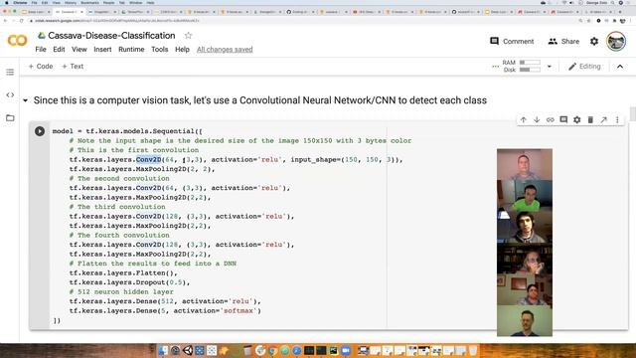Viewport: 636px width, 358px height.
Task: Move the selected cell up
Action: pyautogui.click(x=524, y=119)
